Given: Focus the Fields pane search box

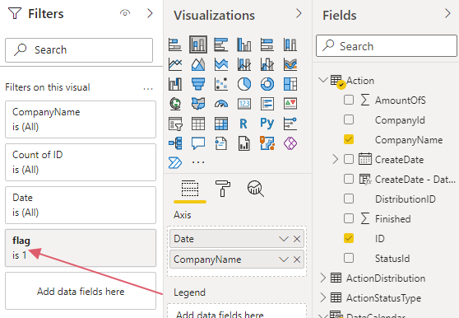Looking at the screenshot, I should point(387,46).
